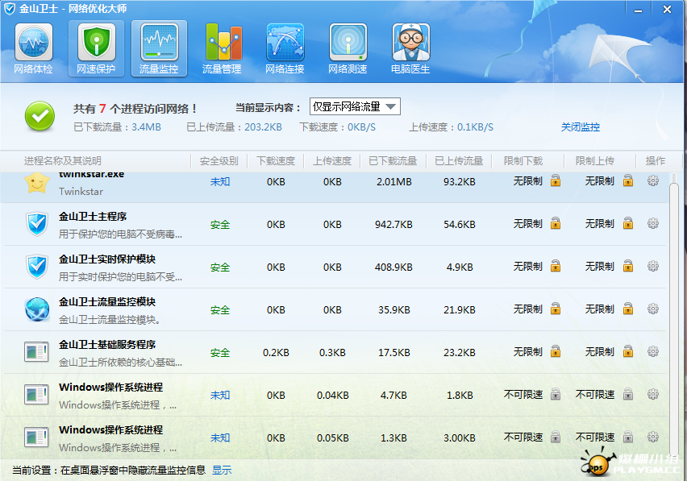
Task: Toggle download limit lock for 金山卫士主程序
Action: click(556, 224)
